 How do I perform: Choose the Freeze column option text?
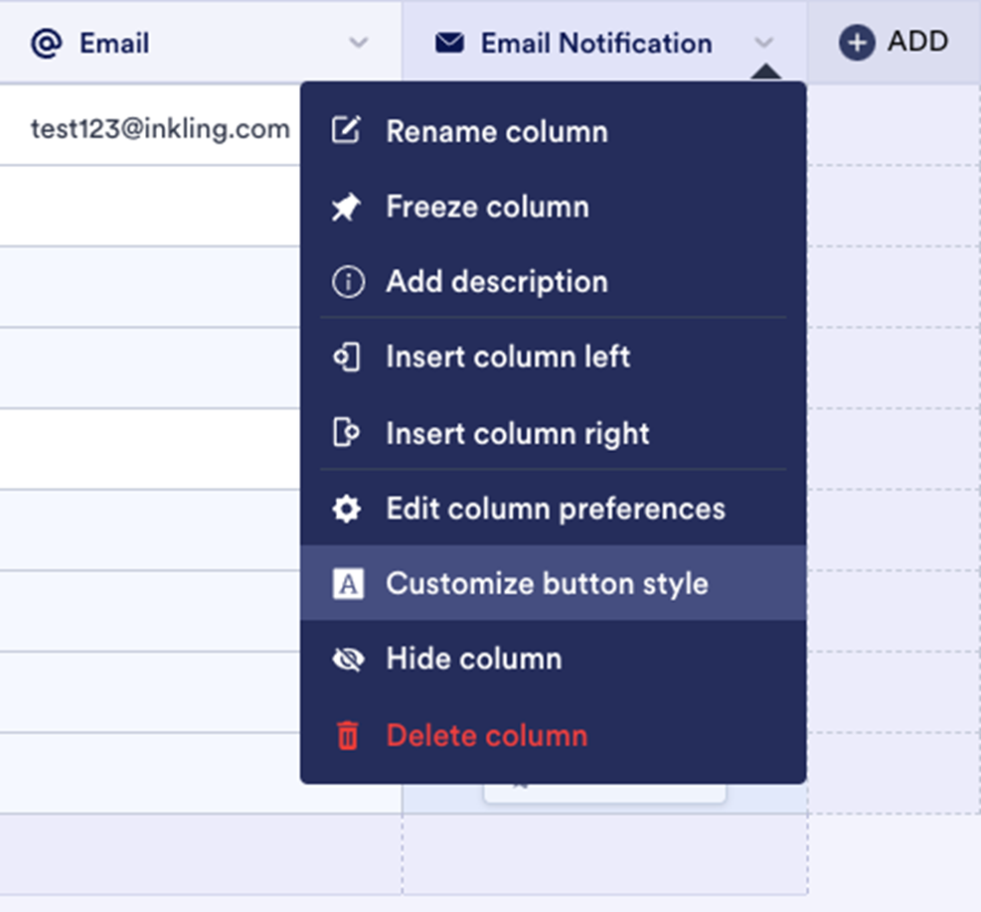(x=487, y=207)
